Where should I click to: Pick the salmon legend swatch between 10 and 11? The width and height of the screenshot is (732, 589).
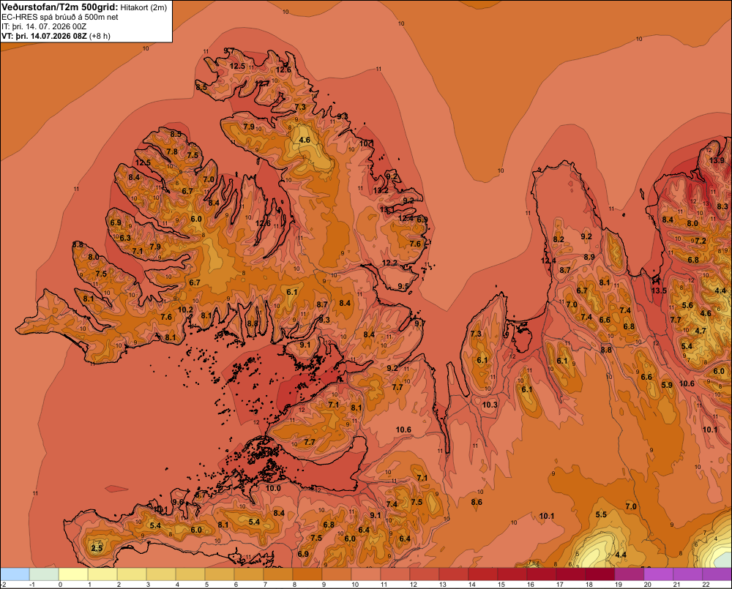pyautogui.click(x=366, y=574)
